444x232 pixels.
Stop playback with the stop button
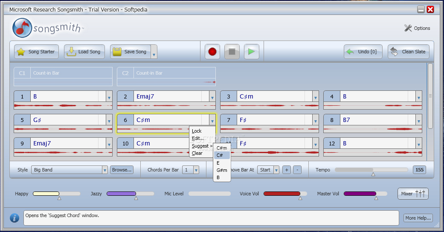[232, 52]
